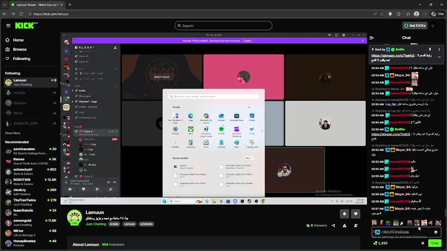Image resolution: width=447 pixels, height=251 pixels.
Task: Click the KICK logo
Action: (x=27, y=25)
